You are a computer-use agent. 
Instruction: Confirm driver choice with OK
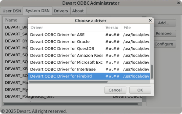tap(140, 90)
